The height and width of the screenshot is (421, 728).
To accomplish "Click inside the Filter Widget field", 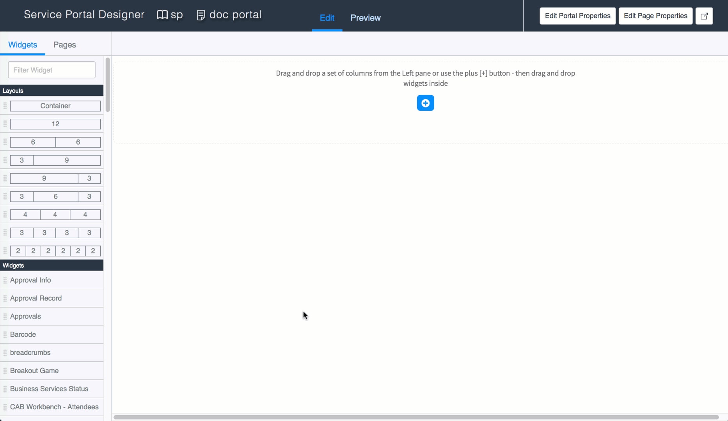I will [x=51, y=70].
